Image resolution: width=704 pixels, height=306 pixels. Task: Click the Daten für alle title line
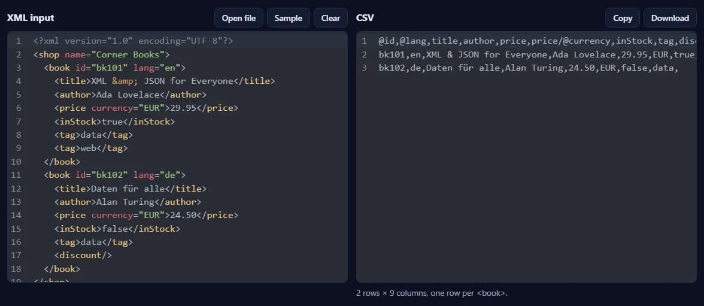131,188
